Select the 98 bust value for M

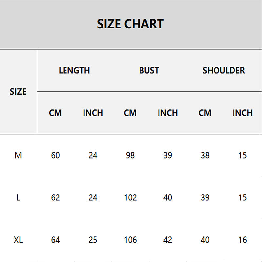(130, 155)
